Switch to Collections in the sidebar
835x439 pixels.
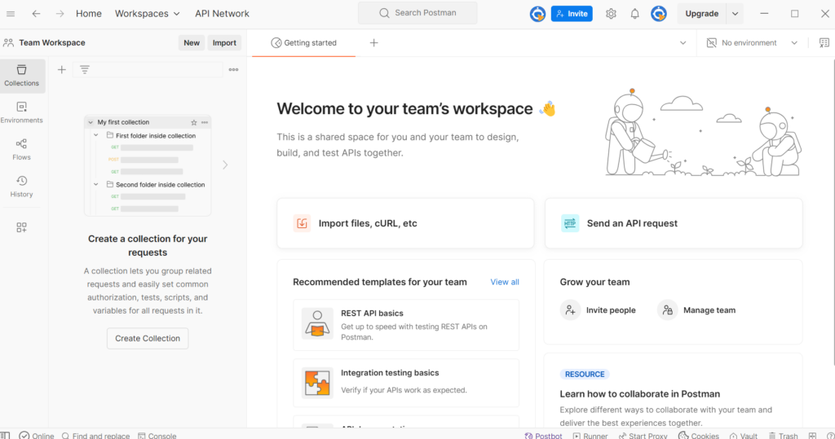click(22, 76)
